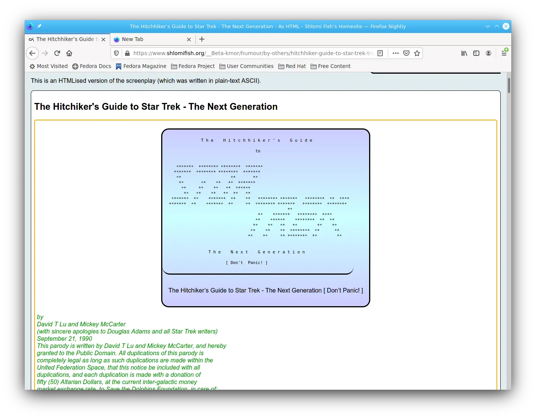The width and height of the screenshot is (536, 419).
Task: Open Firefox account menu
Action: click(488, 53)
